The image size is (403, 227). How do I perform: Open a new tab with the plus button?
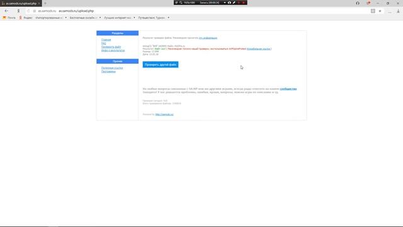[45, 3]
